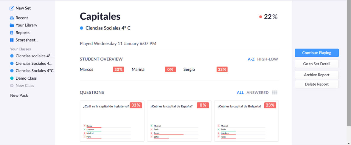This screenshot has width=351, height=145.
Task: Show ALL questions
Action: click(240, 92)
